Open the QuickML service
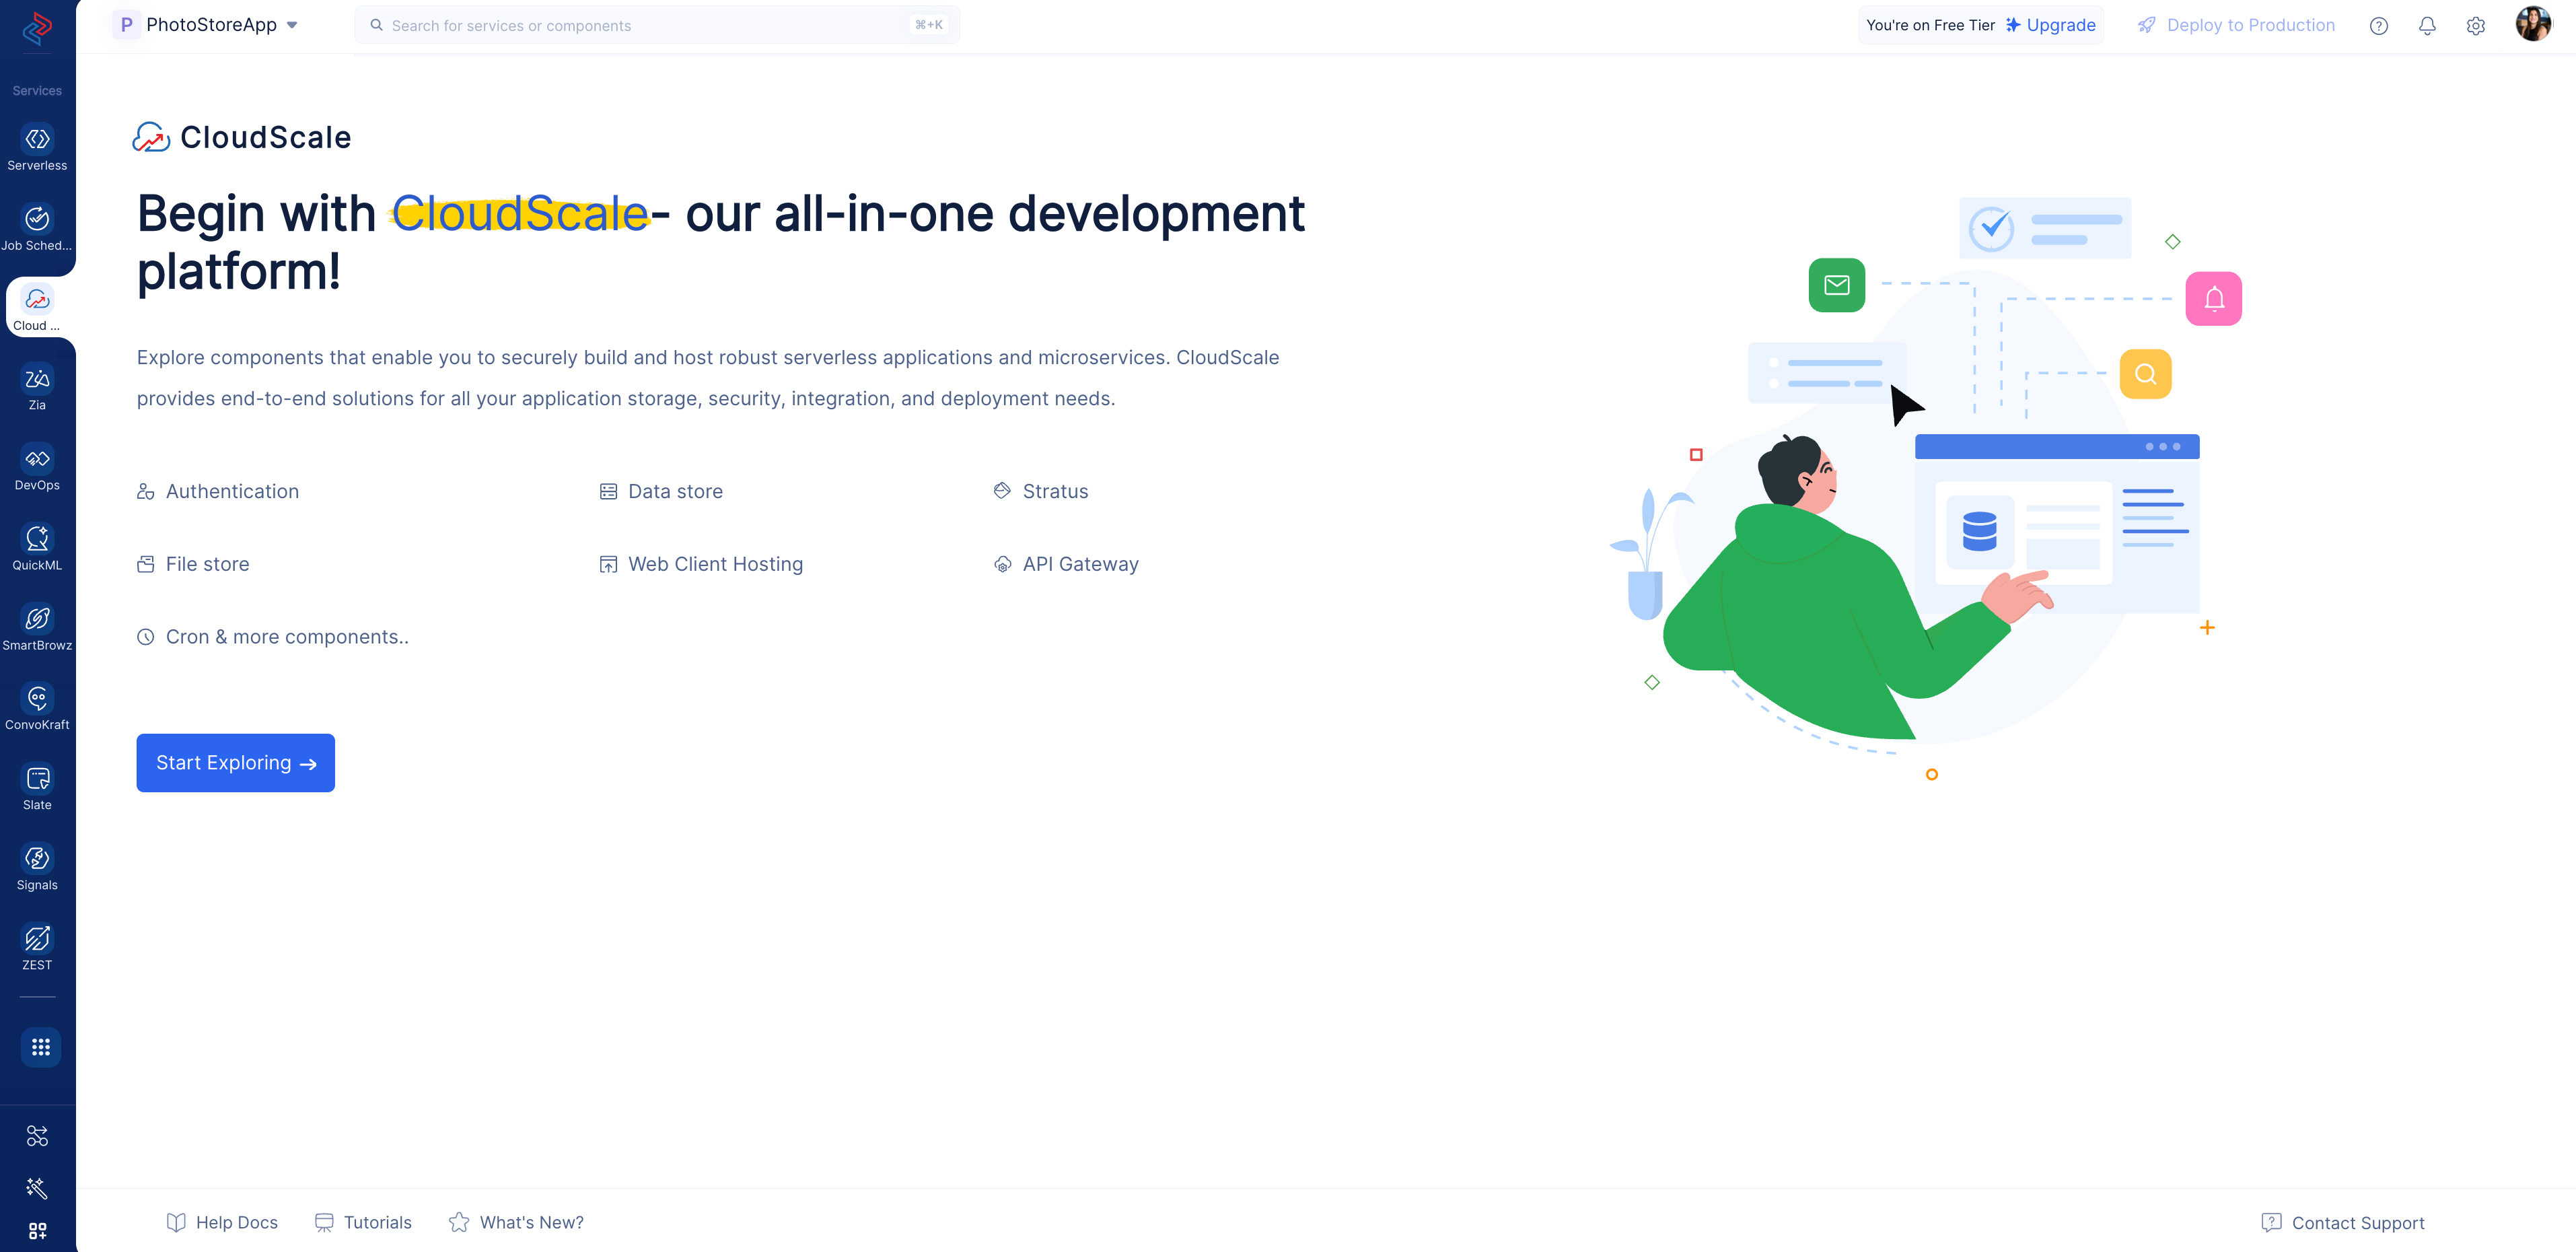 coord(37,540)
